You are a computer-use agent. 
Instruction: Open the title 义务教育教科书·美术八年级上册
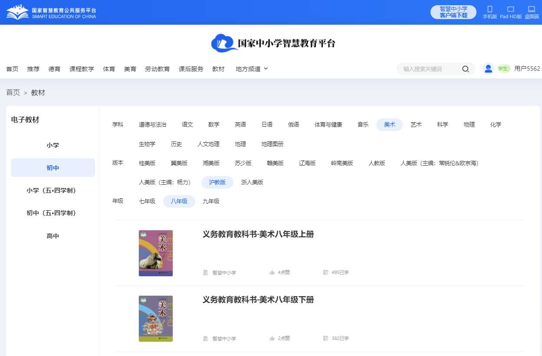coord(258,234)
